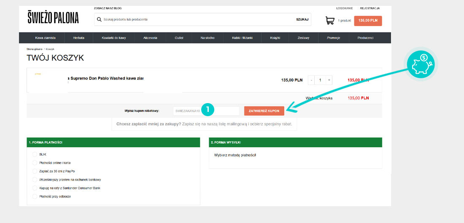Select Zapłać za 30 dni z PayPo
Image resolution: width=464 pixels, height=223 pixels.
coord(35,171)
